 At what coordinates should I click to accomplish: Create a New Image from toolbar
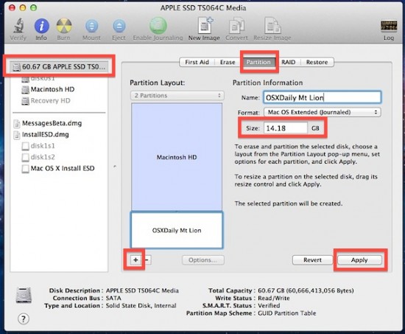pyautogui.click(x=205, y=25)
